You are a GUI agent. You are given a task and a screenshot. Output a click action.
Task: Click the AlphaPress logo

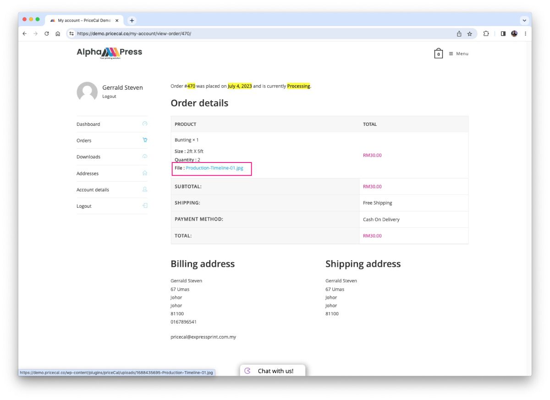click(110, 53)
